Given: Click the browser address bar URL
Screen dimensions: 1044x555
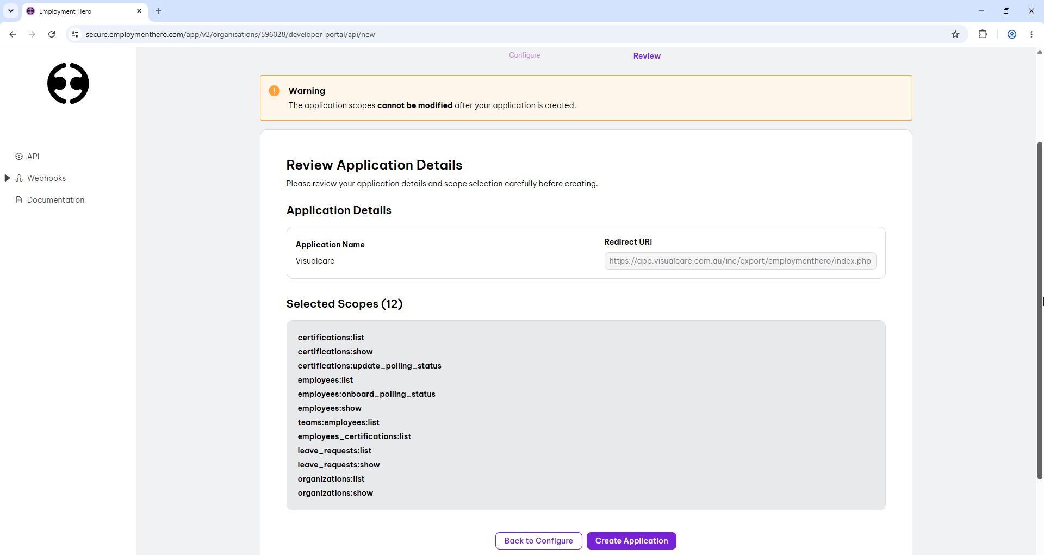Looking at the screenshot, I should coord(230,34).
